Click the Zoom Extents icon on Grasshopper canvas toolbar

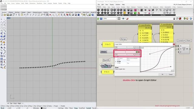[x=119, y=18]
